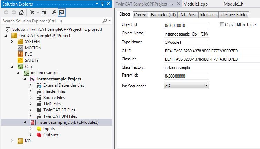Click the Object Name input field
This screenshot has height=149, width=260.
point(186,34)
